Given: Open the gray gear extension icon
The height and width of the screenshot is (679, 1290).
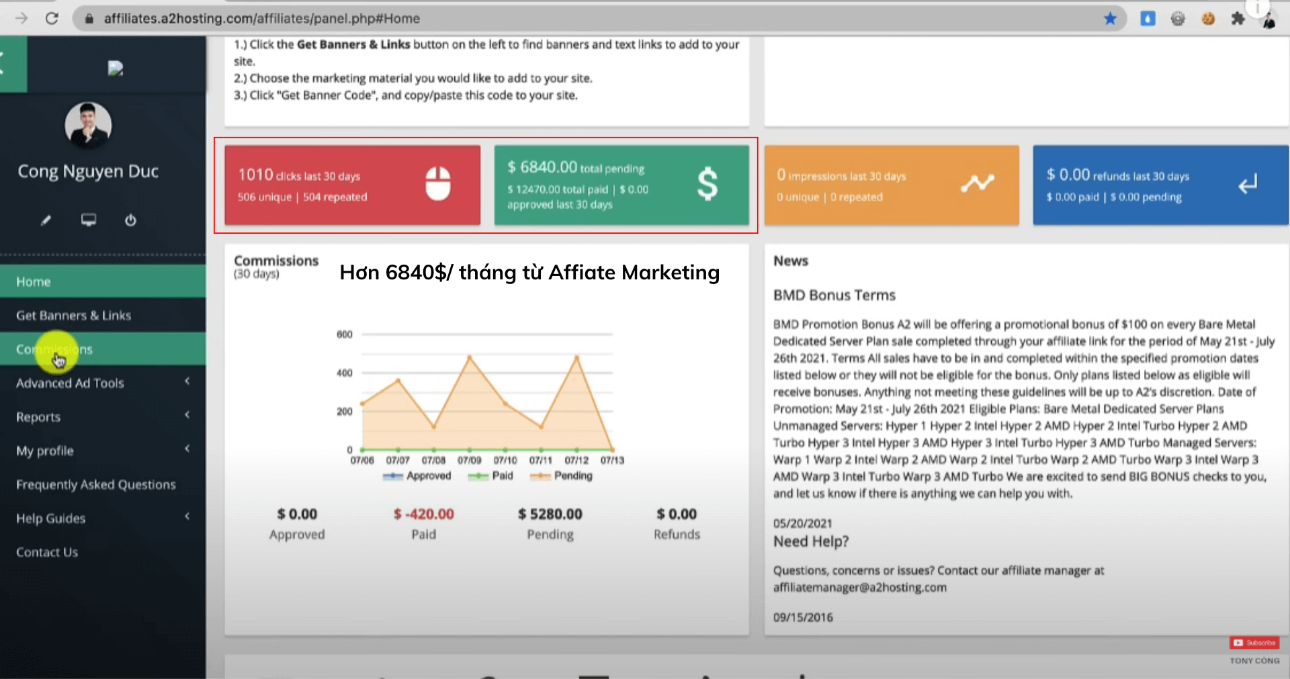Looking at the screenshot, I should 1178,19.
